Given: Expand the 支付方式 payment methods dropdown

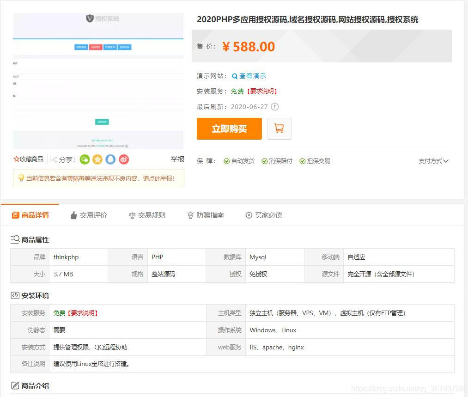Looking at the screenshot, I should click(433, 161).
